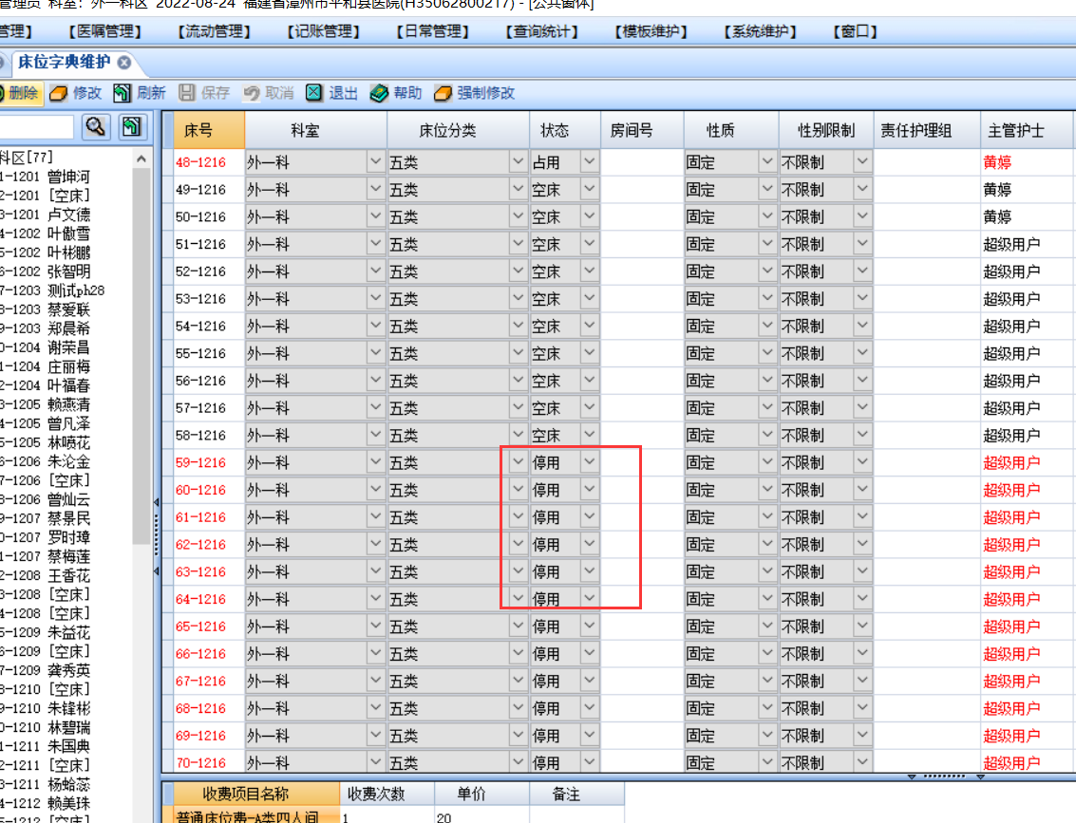Click the 删除 delete toolbar icon
1076x823 pixels.
[4, 93]
